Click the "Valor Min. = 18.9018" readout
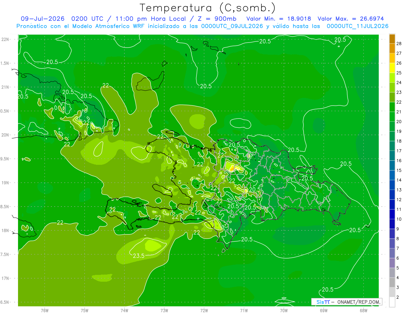The width and height of the screenshot is (408, 315). point(278,19)
